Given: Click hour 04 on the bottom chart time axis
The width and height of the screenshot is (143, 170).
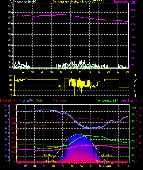Looking at the screenshot, I should tap(35, 166).
